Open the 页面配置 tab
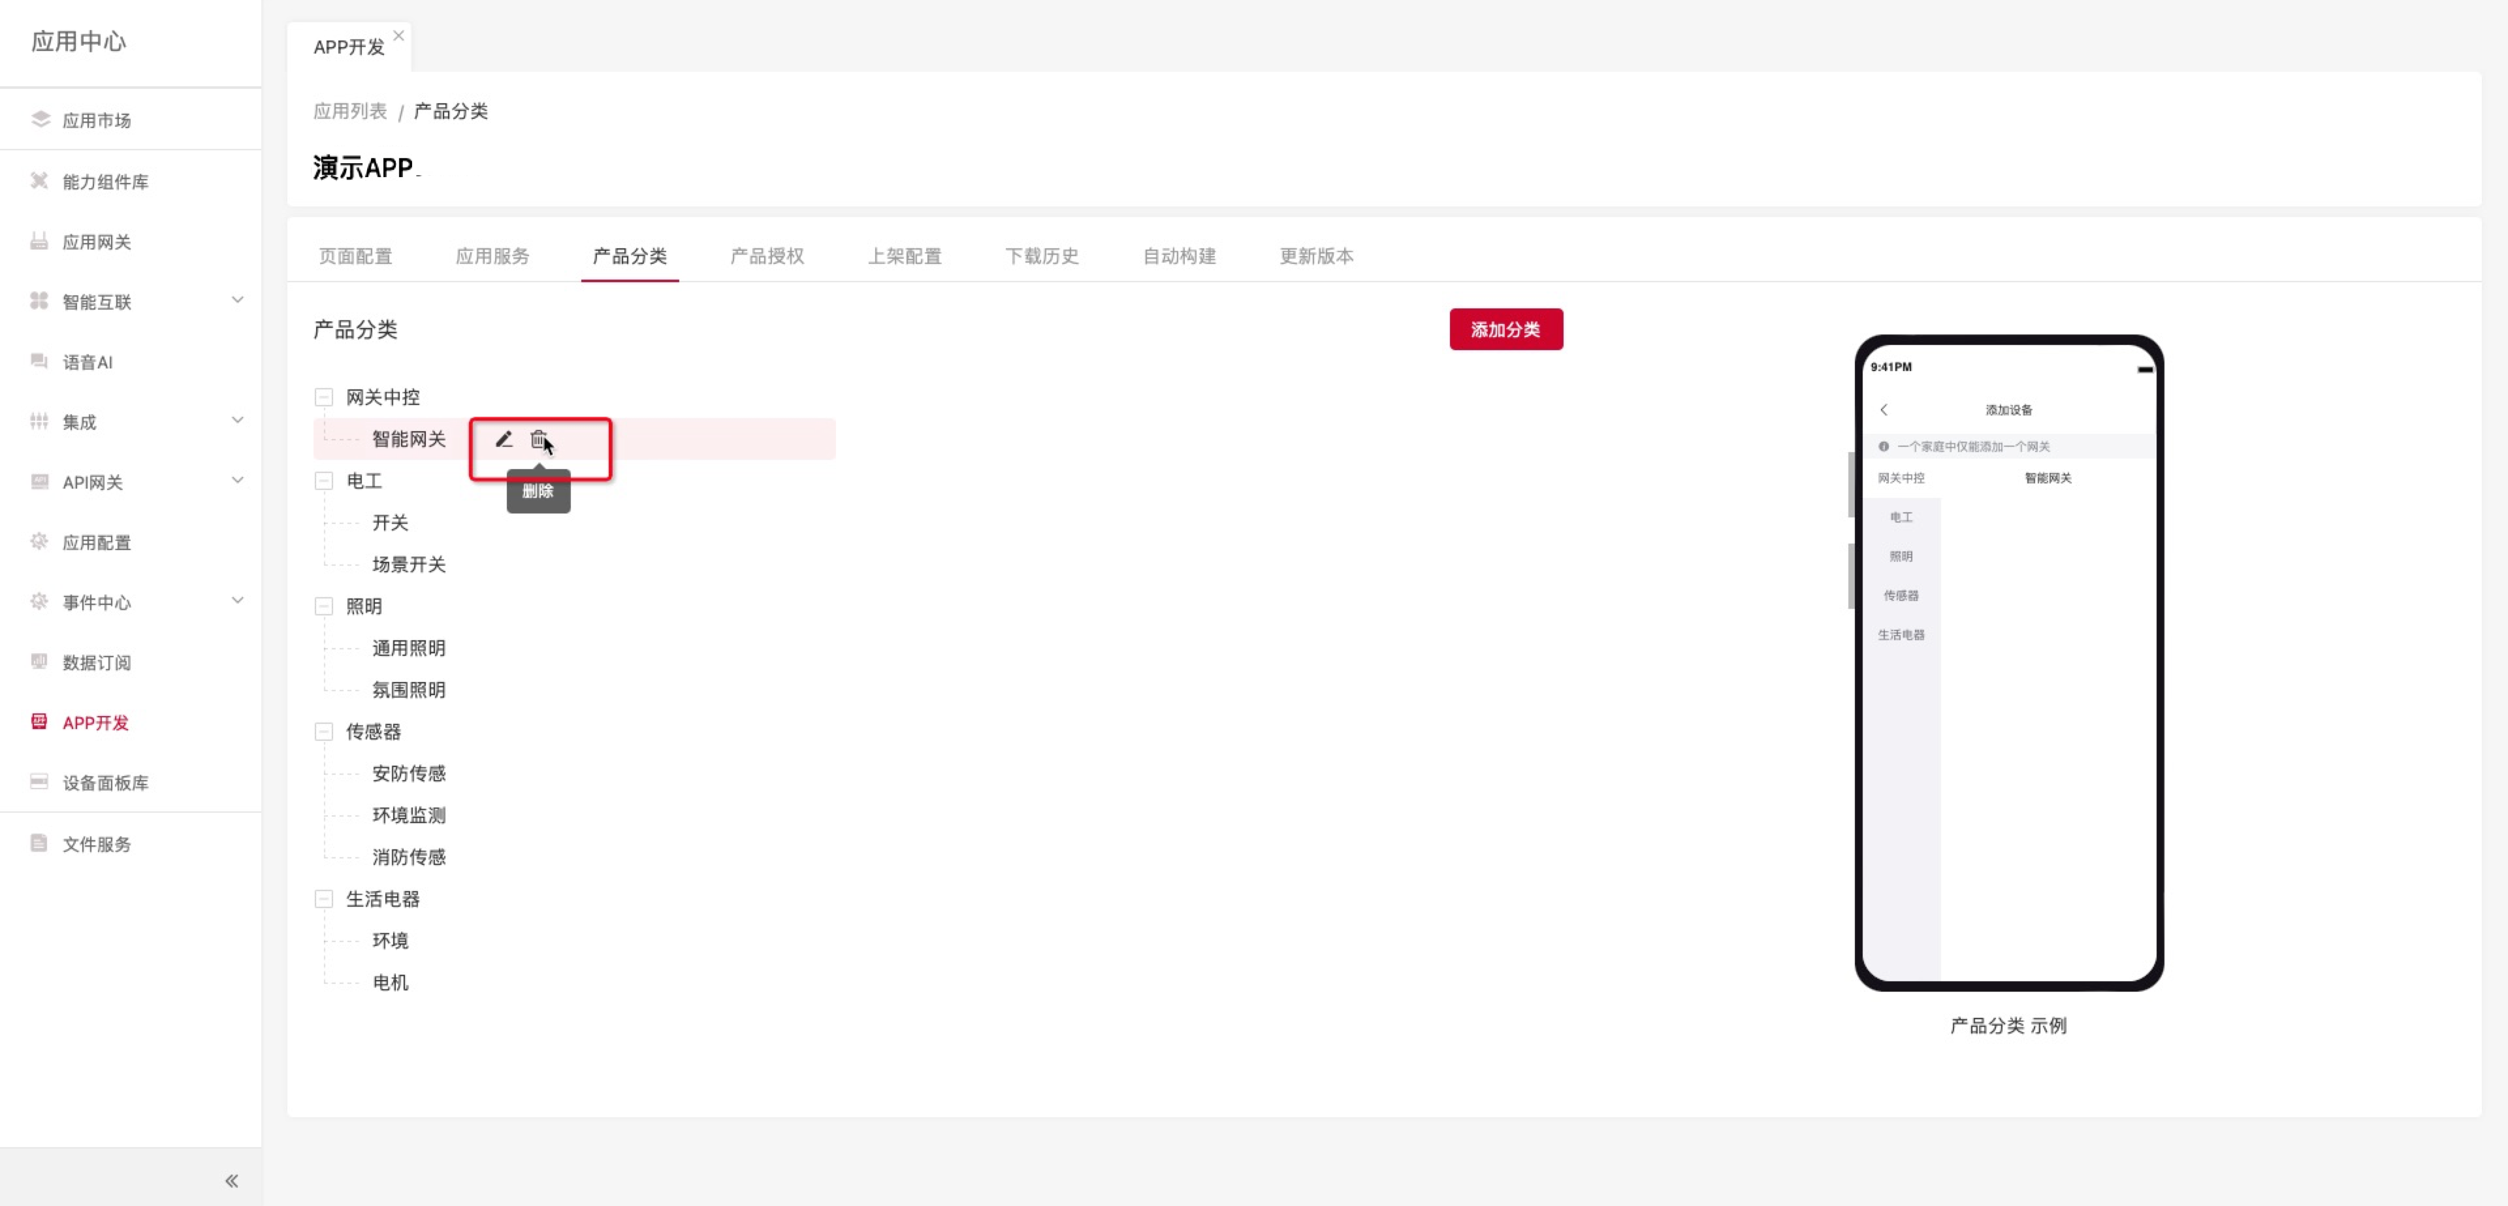This screenshot has height=1206, width=2508. (x=355, y=256)
